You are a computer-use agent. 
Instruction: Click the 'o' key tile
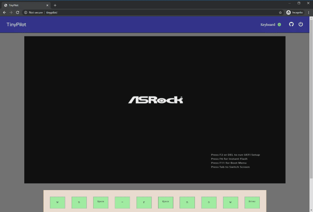209,202
